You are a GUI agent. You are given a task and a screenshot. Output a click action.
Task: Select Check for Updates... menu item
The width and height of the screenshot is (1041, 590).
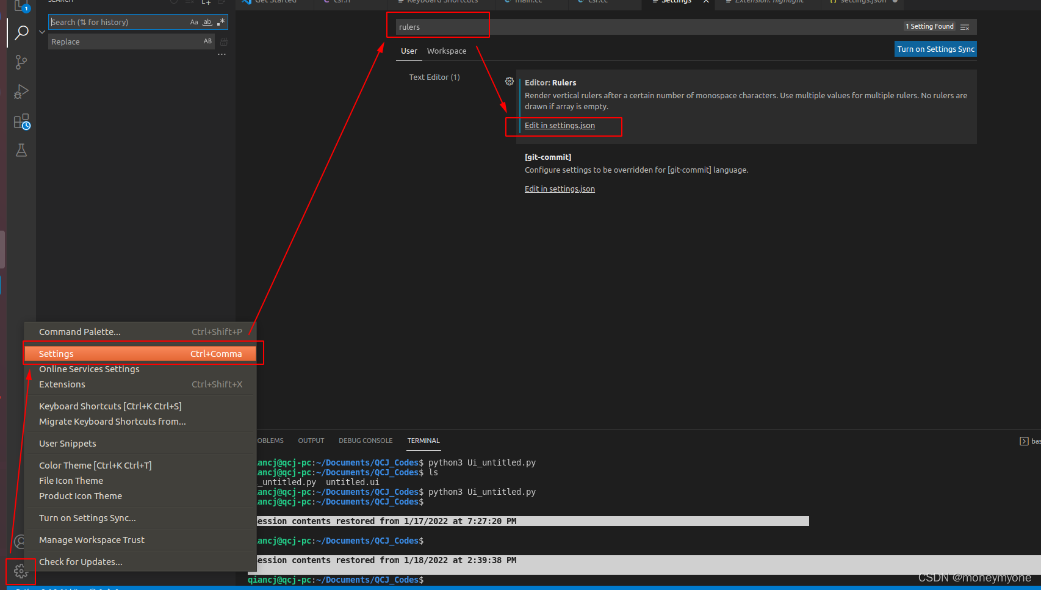140,562
